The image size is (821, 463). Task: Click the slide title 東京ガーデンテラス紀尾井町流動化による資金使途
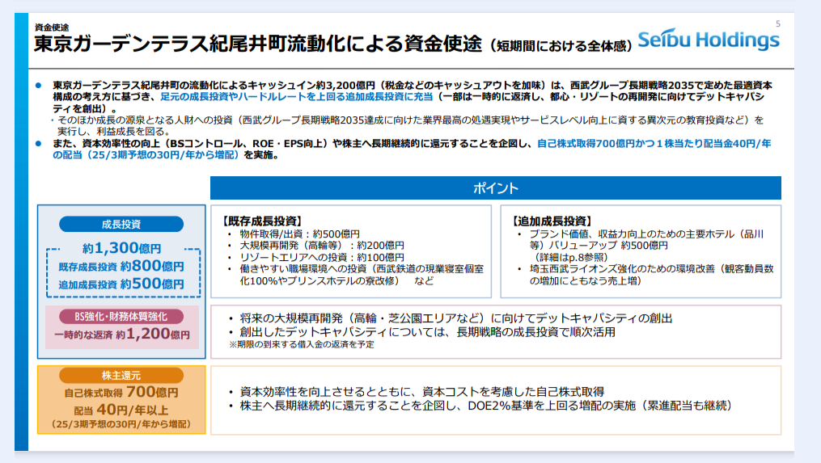pyautogui.click(x=258, y=44)
